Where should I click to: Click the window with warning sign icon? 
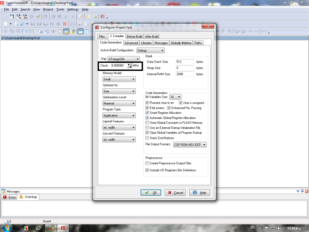pyautogui.click(x=66, y=31)
